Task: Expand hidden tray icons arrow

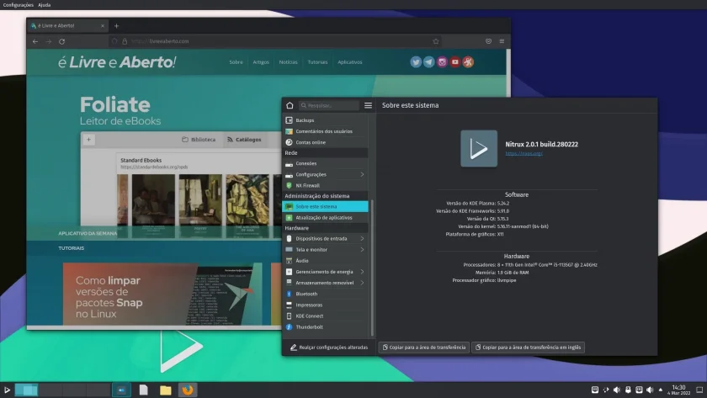Action: (661, 390)
